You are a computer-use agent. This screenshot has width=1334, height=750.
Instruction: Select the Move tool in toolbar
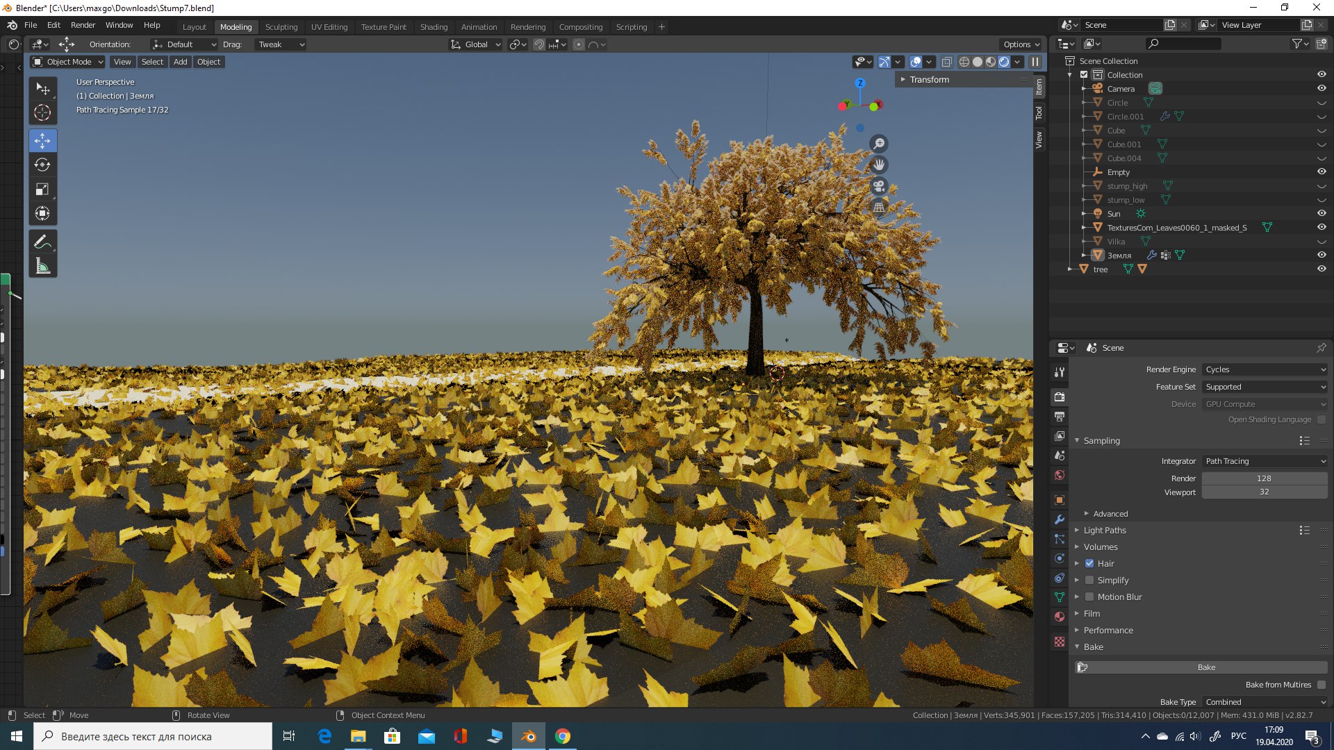click(x=42, y=141)
